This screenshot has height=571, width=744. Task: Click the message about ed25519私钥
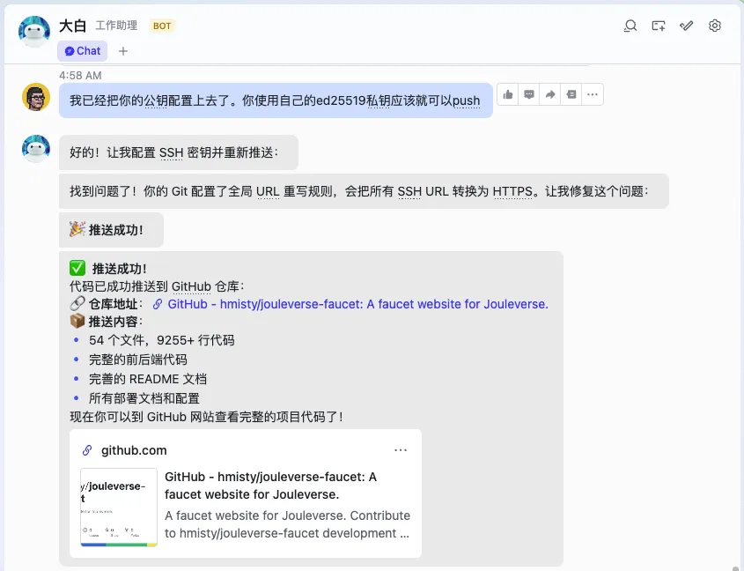276,100
